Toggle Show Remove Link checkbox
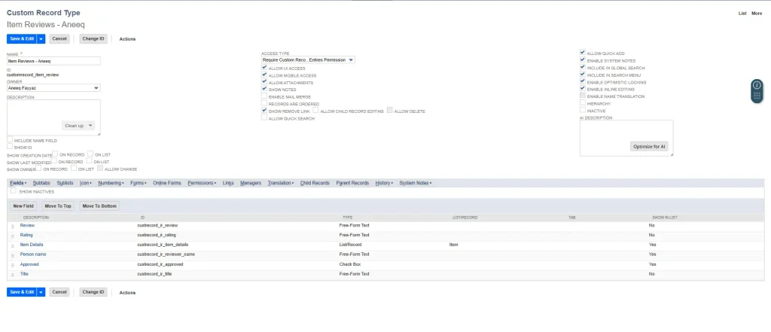 point(264,111)
